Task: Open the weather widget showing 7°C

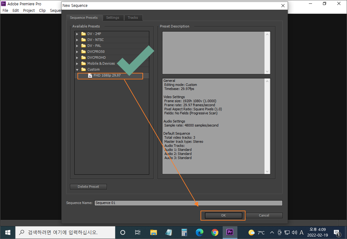Action: click(256, 232)
